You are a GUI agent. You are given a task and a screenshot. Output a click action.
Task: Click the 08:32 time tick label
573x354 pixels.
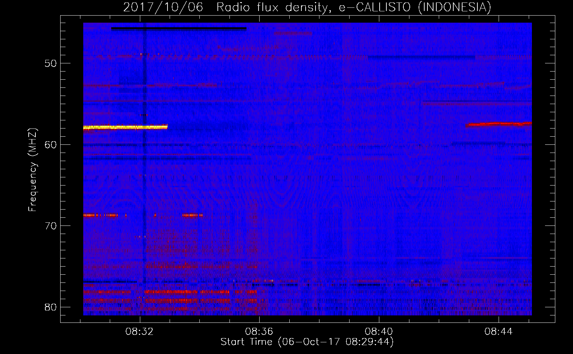tap(140, 332)
